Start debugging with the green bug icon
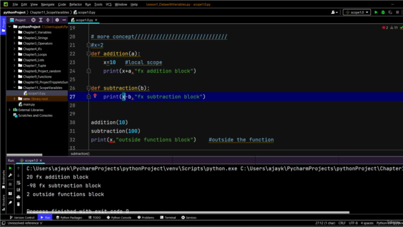Image resolution: width=403 pixels, height=227 pixels. pos(383,12)
